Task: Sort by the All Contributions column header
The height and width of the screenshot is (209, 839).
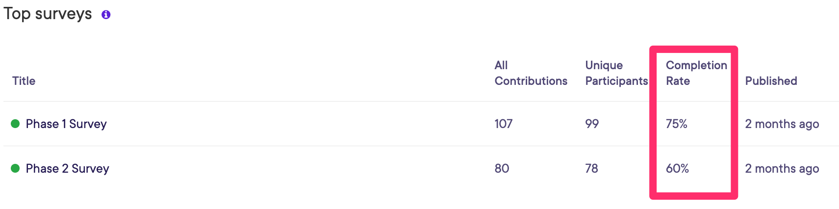Action: click(x=531, y=73)
